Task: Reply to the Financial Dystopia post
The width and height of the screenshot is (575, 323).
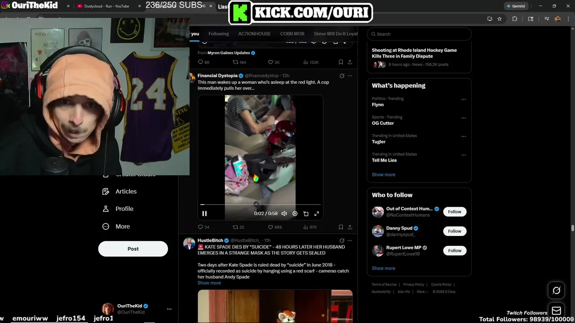Action: (x=203, y=227)
